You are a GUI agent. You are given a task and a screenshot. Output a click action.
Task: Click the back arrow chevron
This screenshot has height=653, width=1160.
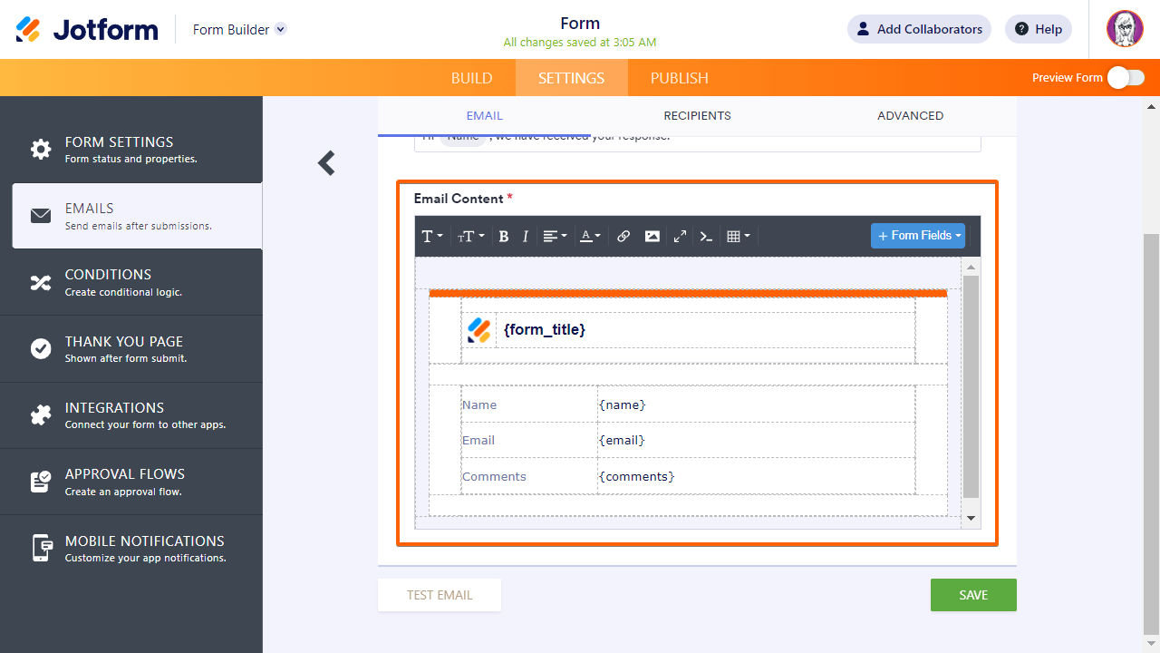point(327,163)
